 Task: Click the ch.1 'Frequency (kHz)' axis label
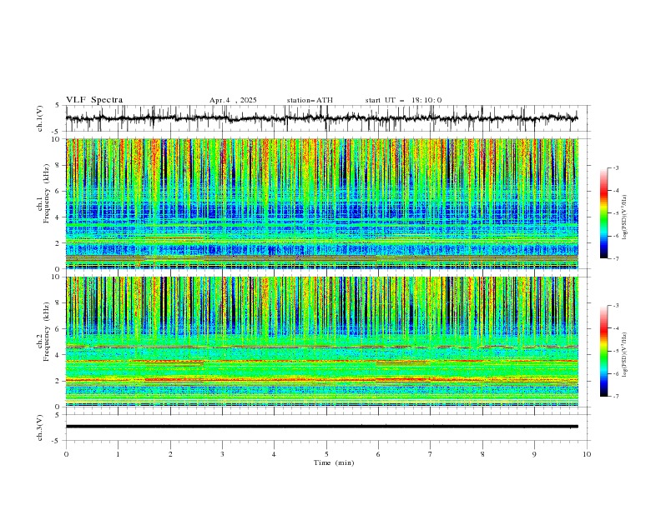(x=46, y=193)
